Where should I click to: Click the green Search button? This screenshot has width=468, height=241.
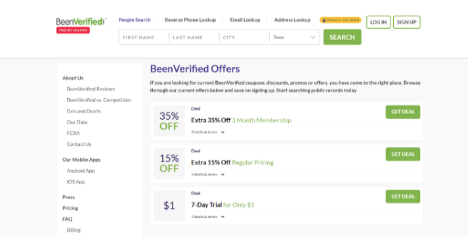343,37
